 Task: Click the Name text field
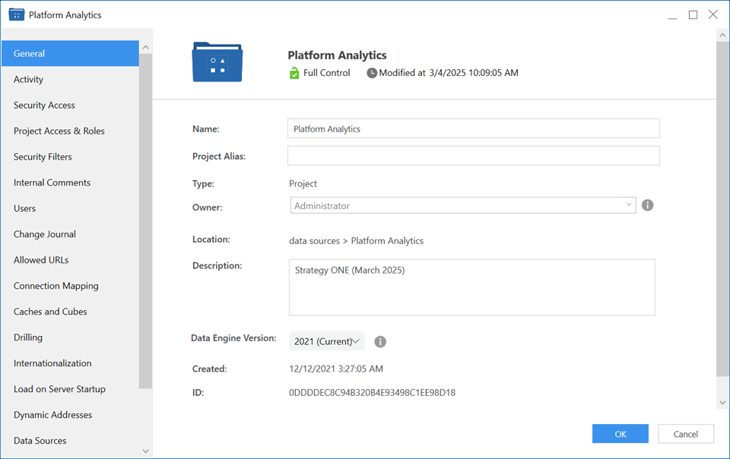coord(473,128)
